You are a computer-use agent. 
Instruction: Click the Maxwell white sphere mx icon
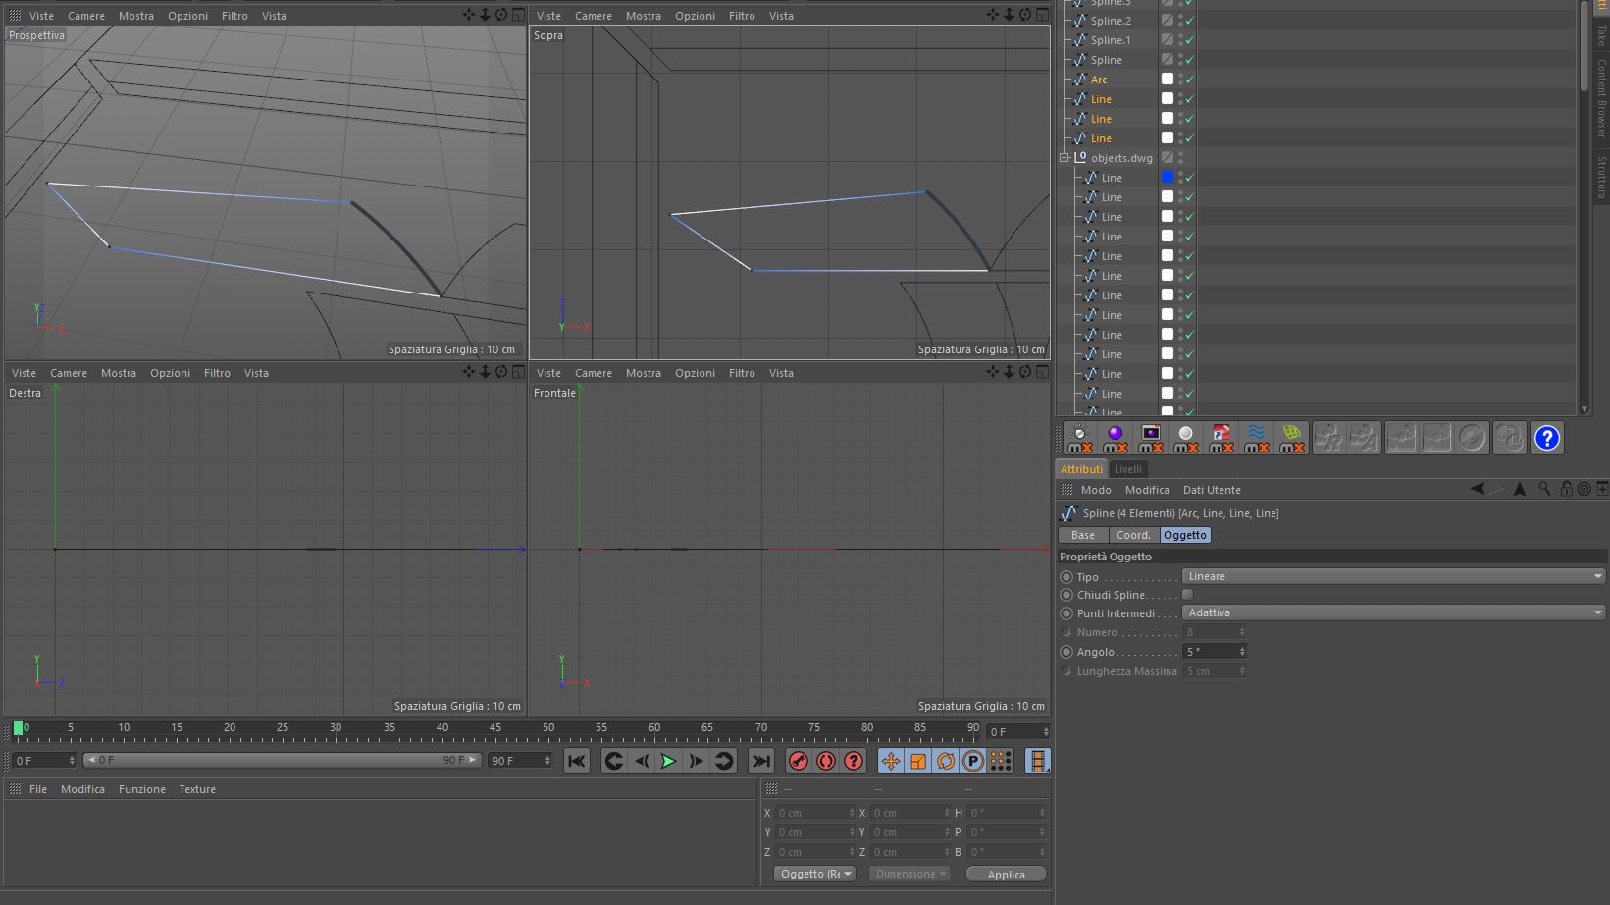[1186, 438]
